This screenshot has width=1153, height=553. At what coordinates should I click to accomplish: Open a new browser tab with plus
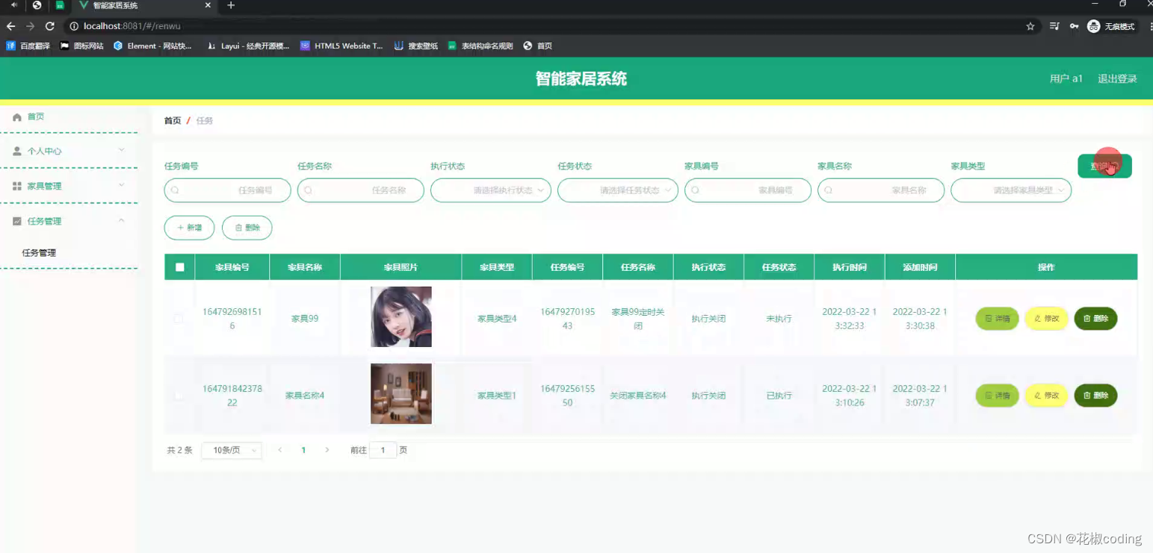pyautogui.click(x=231, y=5)
